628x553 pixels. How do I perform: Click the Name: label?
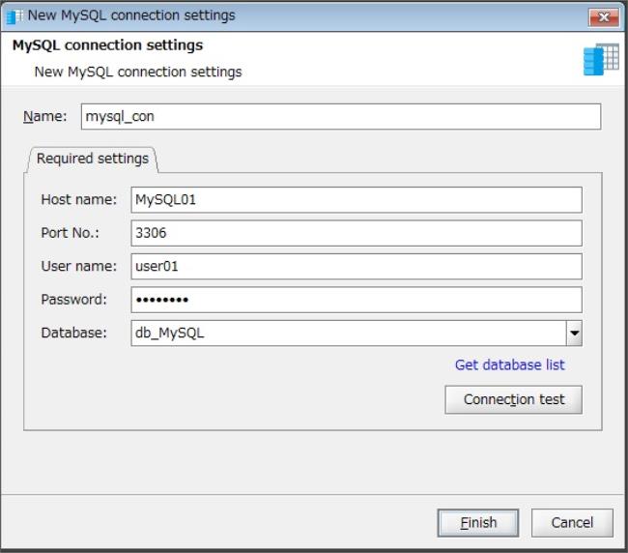pos(44,116)
